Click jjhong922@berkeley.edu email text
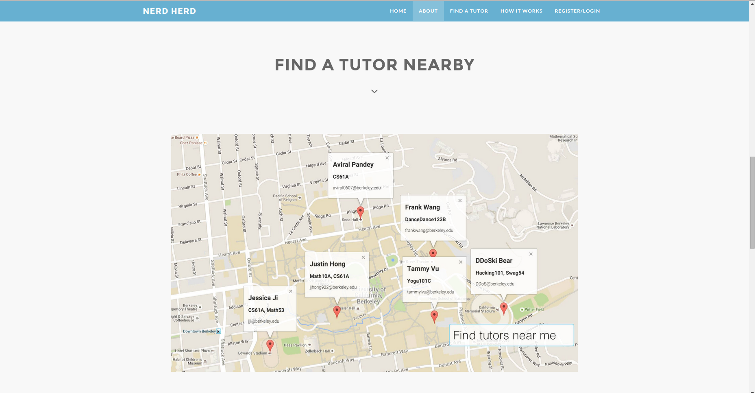Viewport: 755px width, 393px height. (x=333, y=287)
